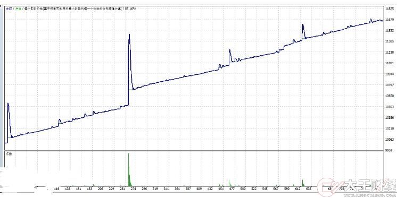Click the 85.16% modelling quality value
Screen dimensions: 397x198
pos(130,8)
